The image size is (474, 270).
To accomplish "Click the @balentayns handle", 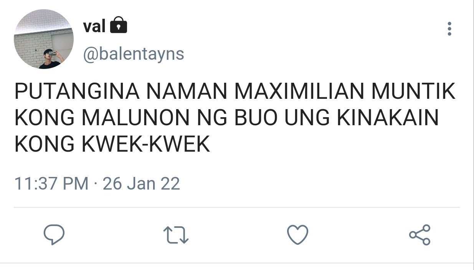I will [x=134, y=54].
